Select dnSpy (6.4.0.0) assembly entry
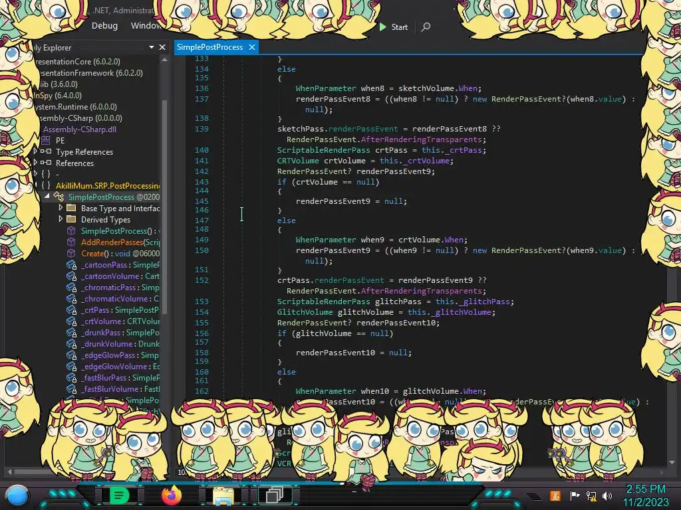The width and height of the screenshot is (681, 510). pos(58,96)
